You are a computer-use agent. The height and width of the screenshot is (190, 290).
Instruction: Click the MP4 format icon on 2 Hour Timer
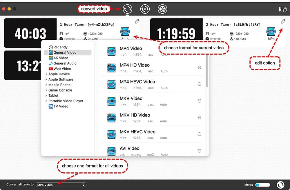coord(272,32)
